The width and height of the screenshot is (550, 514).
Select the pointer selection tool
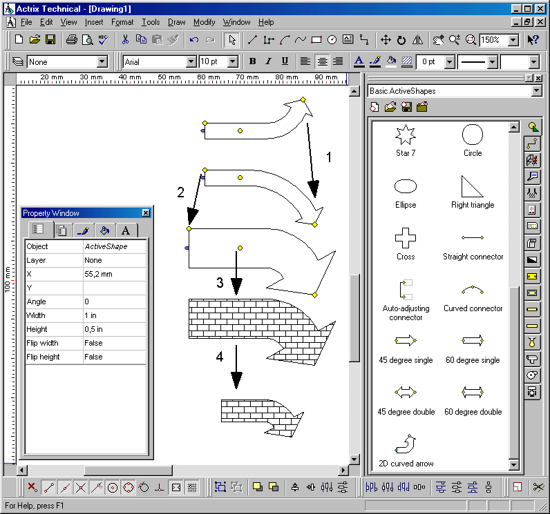pos(233,40)
